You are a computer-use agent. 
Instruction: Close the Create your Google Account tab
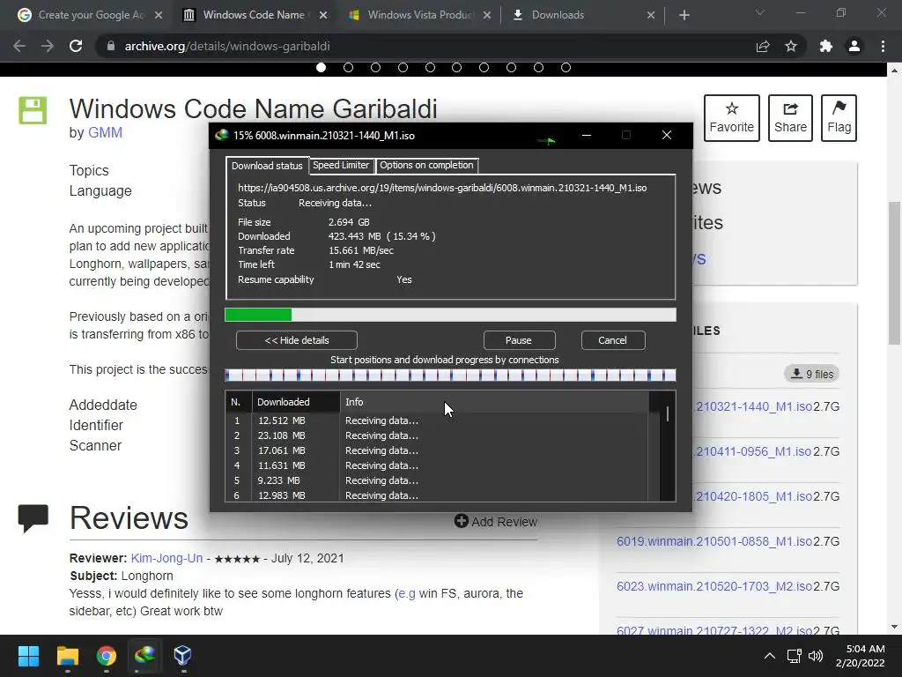coord(159,15)
